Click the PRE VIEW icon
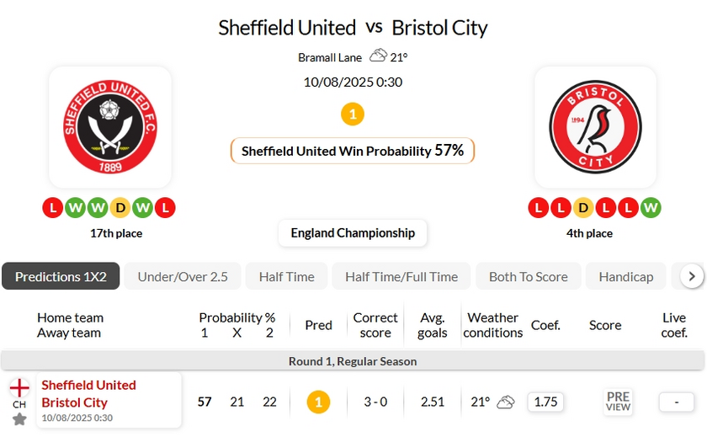This screenshot has width=707, height=442. tap(618, 402)
